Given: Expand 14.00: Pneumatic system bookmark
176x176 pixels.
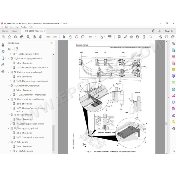Looking at the screenshot, I should click(11, 54).
